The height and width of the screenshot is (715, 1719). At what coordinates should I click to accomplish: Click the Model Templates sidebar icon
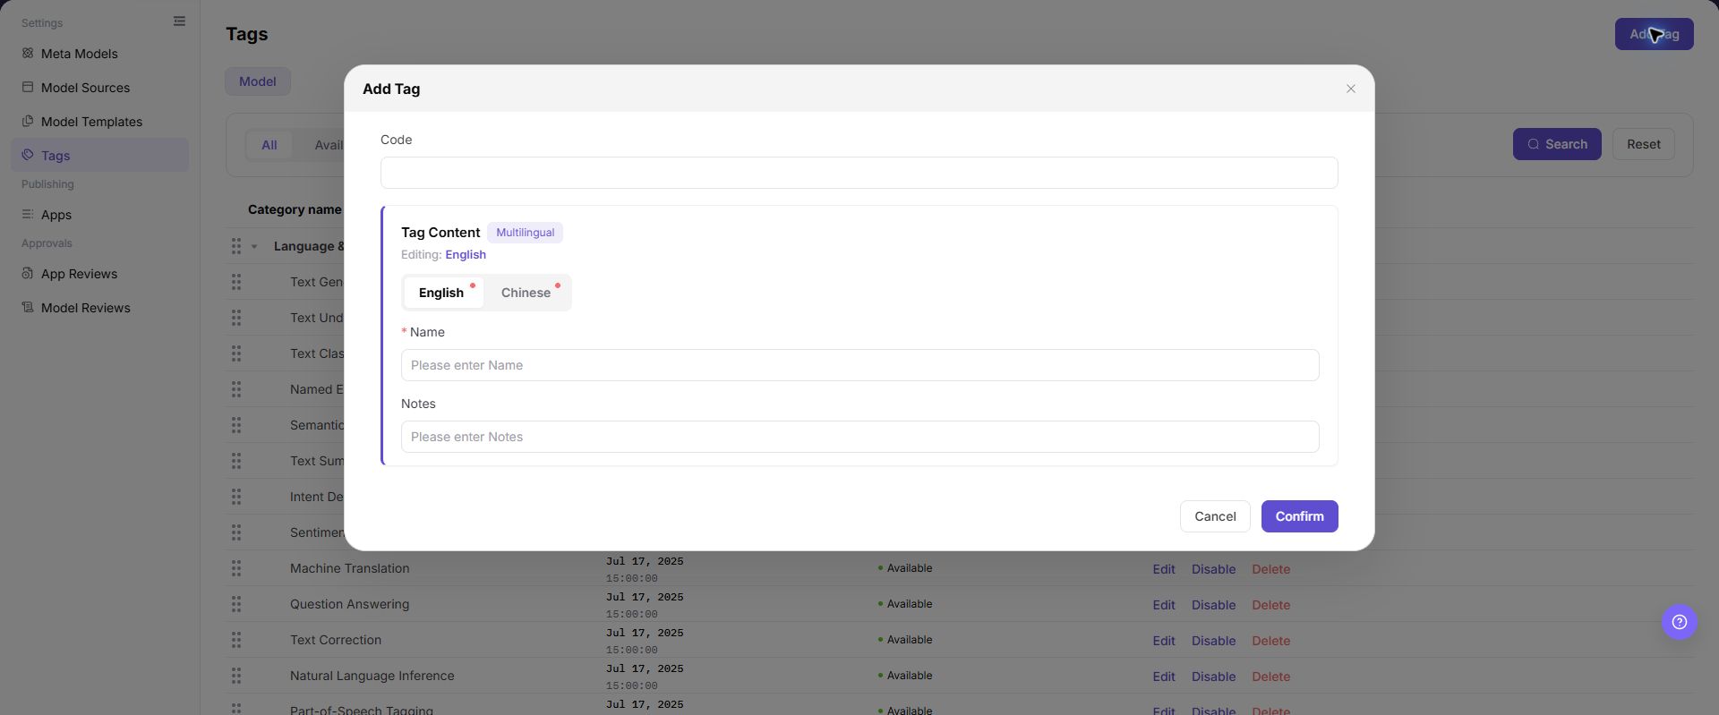click(28, 122)
